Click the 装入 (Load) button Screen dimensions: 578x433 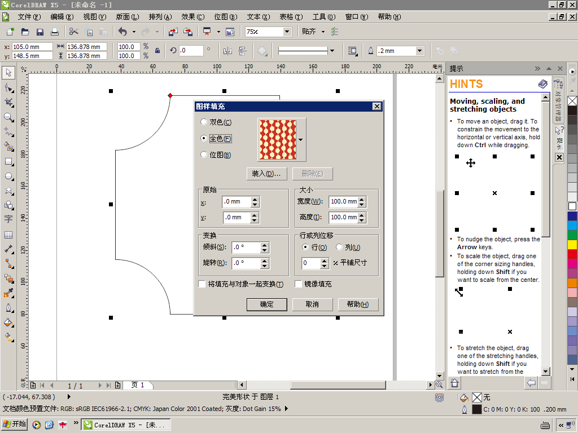point(266,174)
